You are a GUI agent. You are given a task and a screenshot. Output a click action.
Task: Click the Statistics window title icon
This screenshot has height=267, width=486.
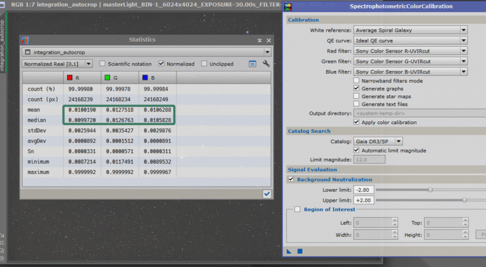[25, 39]
